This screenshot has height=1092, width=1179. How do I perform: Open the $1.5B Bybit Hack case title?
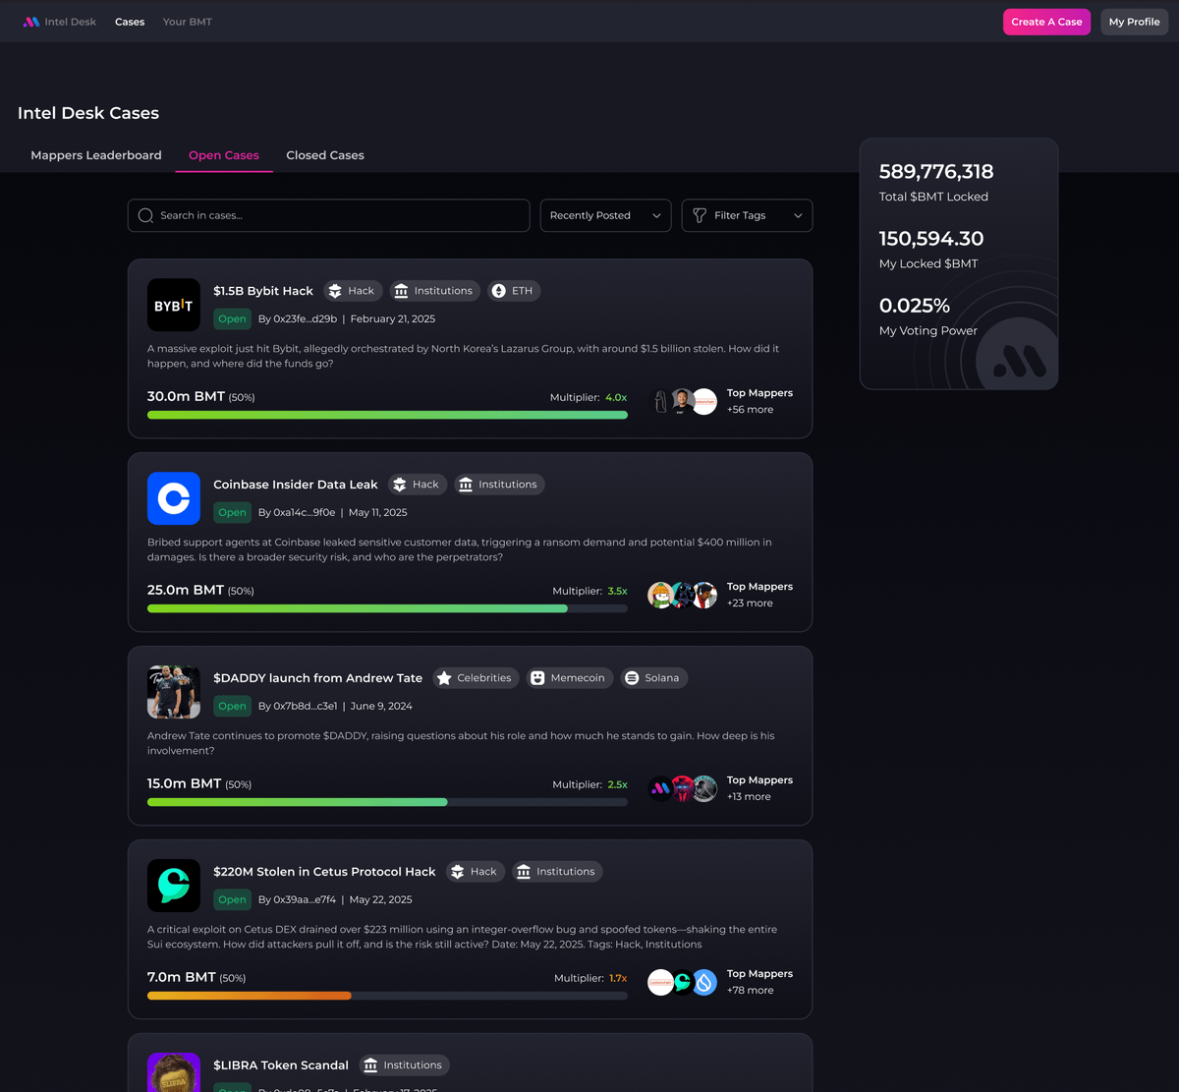tap(263, 291)
